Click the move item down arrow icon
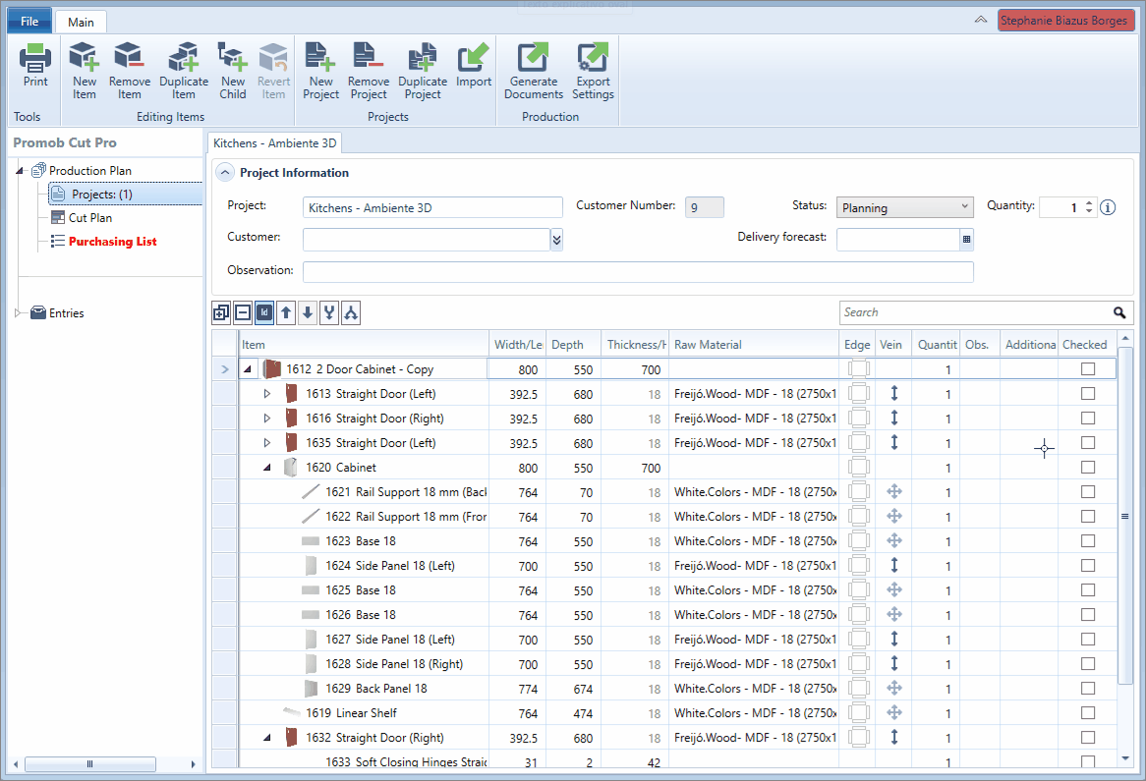 [308, 313]
